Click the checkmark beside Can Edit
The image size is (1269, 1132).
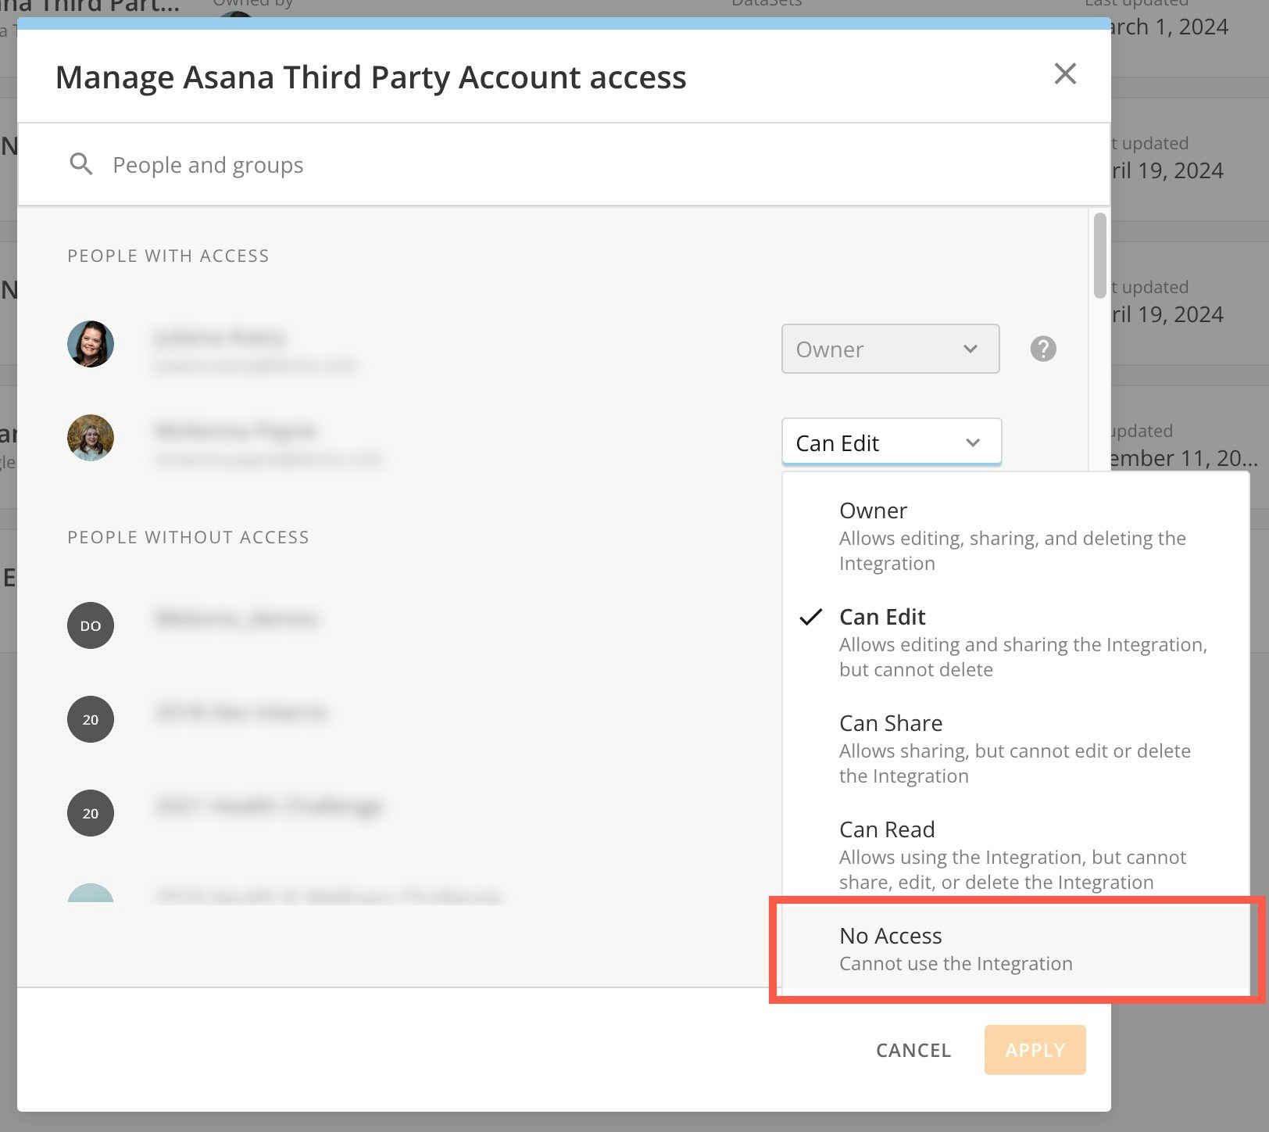click(811, 617)
